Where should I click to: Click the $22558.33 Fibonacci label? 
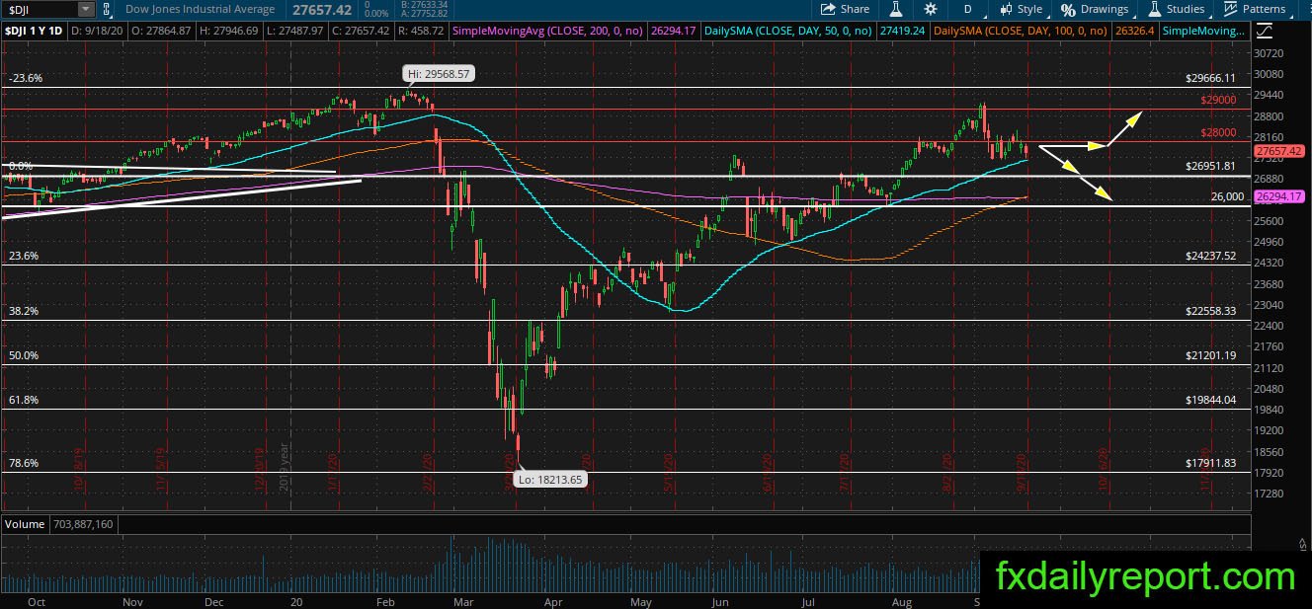(x=1211, y=311)
